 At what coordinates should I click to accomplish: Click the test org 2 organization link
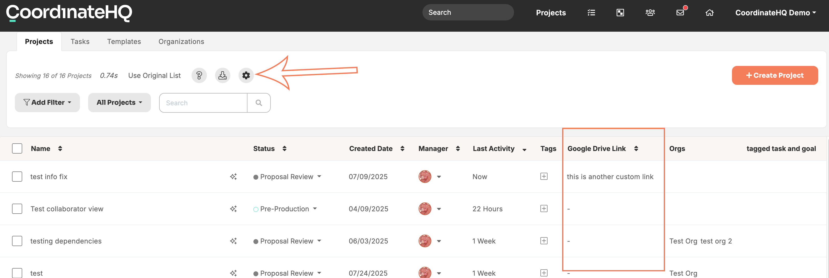point(716,241)
